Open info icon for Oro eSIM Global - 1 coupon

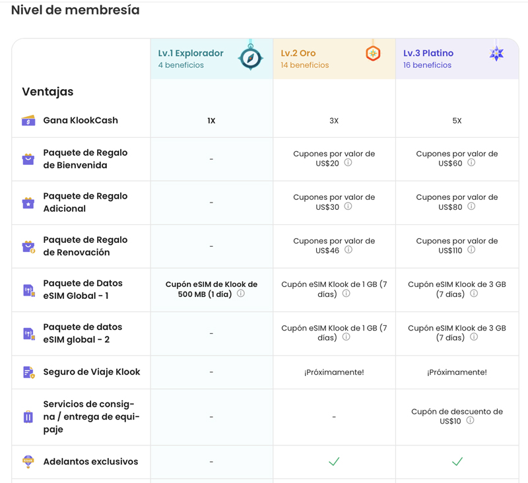346,294
